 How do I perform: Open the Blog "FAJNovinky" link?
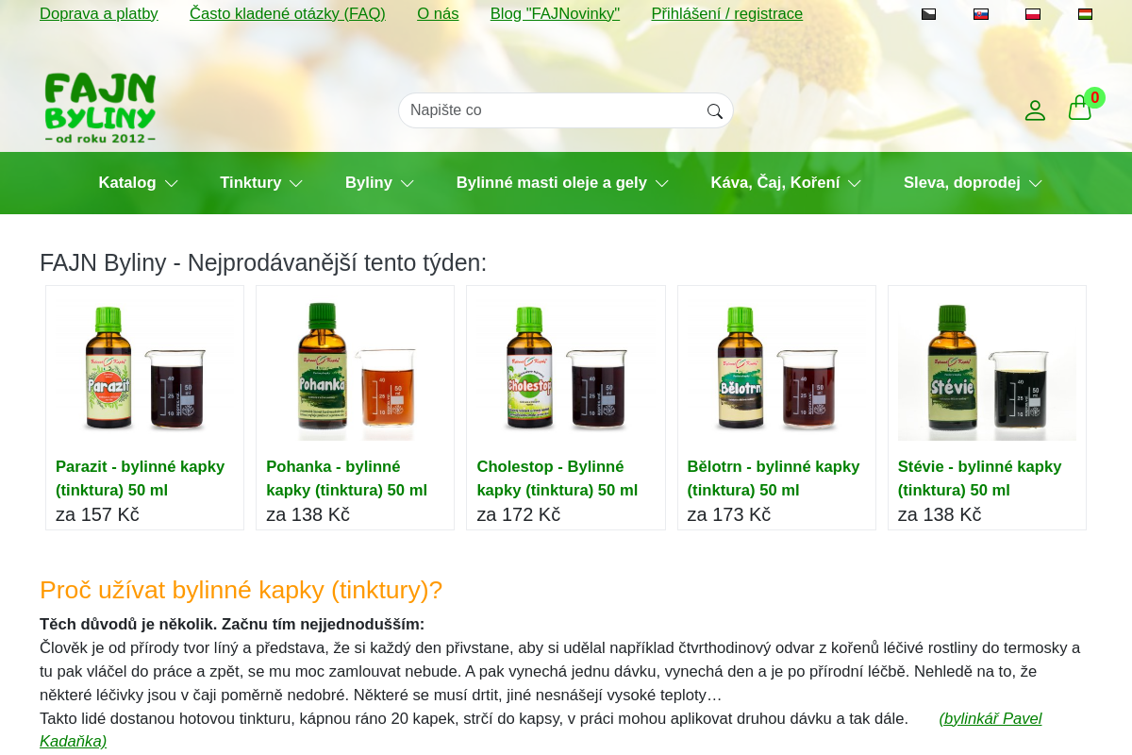click(x=555, y=14)
